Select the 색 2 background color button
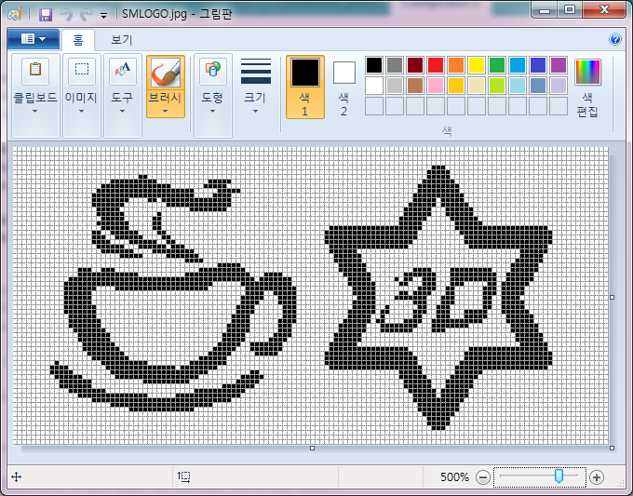 coord(343,88)
